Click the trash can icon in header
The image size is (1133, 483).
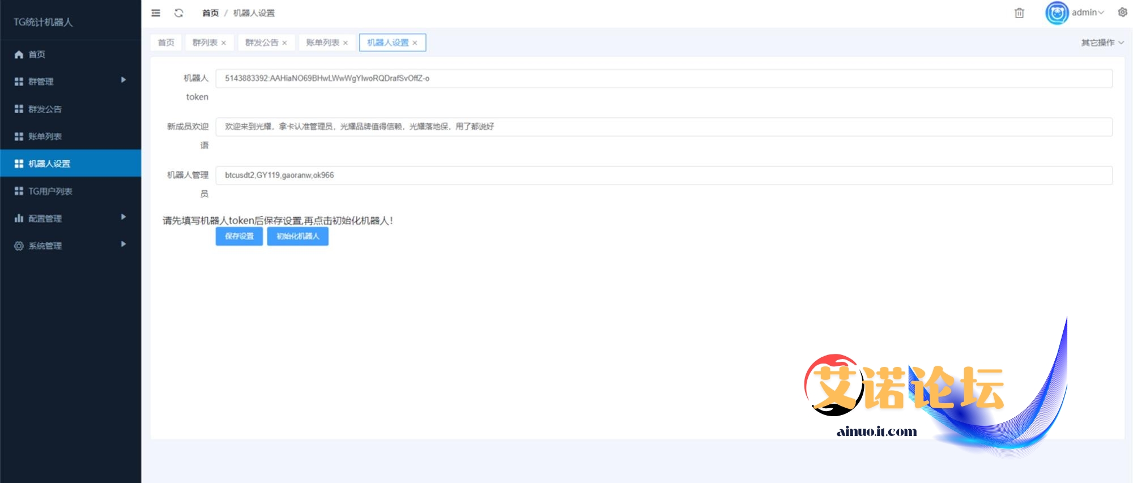pos(1019,13)
